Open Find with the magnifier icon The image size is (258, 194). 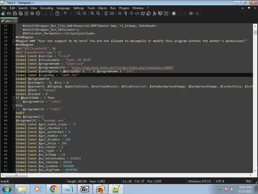(x=79, y=14)
